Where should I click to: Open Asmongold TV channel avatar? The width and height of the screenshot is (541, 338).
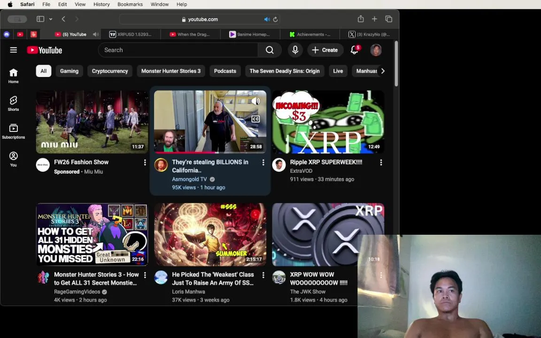161,165
